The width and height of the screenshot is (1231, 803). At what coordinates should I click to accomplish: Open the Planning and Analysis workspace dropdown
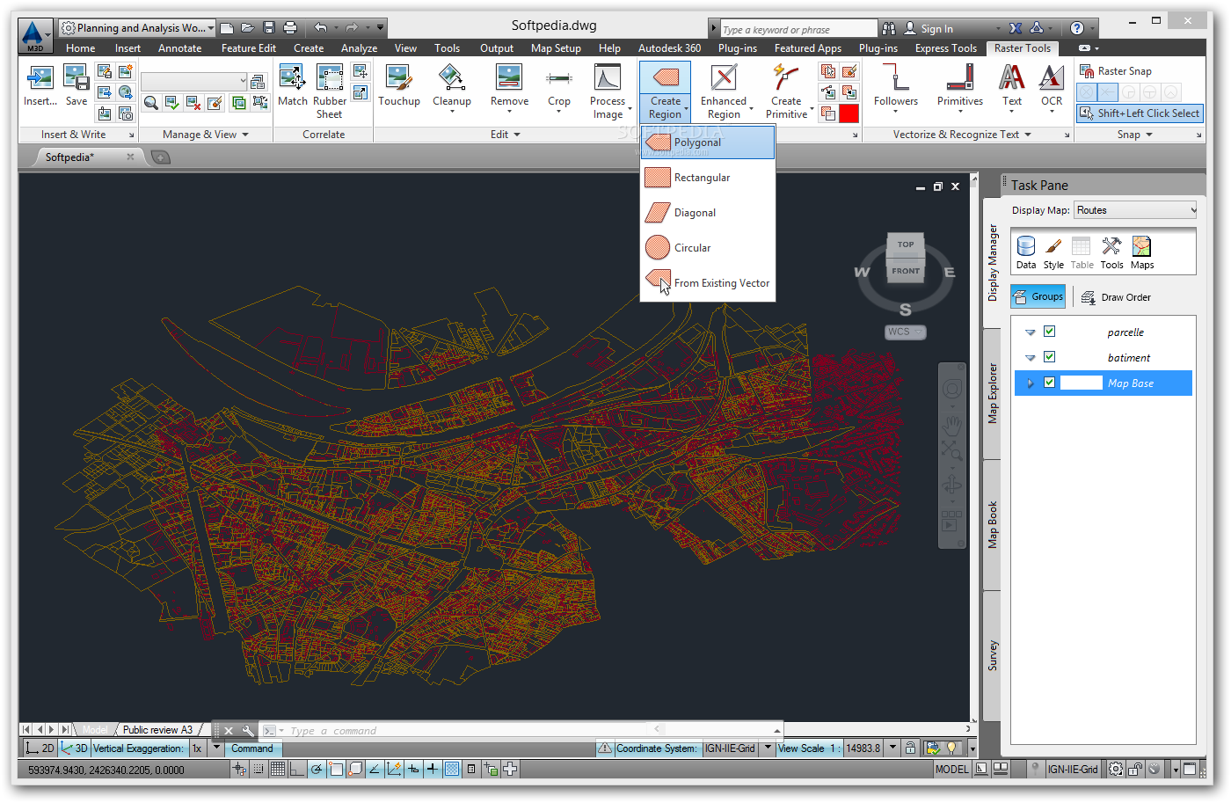click(x=138, y=28)
